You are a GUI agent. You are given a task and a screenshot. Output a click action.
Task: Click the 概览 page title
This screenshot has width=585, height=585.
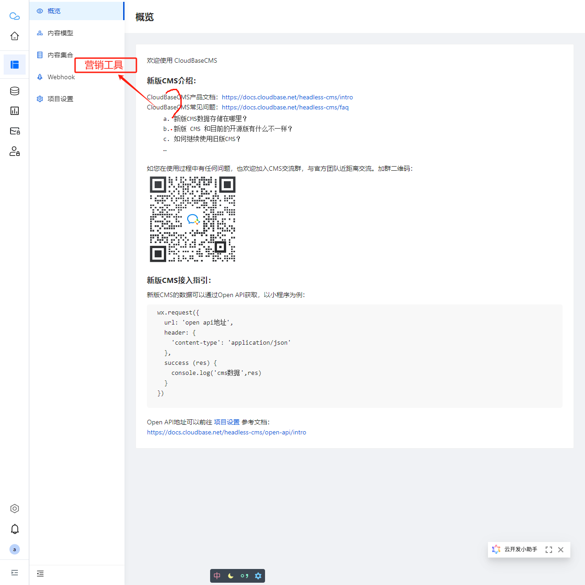[145, 17]
